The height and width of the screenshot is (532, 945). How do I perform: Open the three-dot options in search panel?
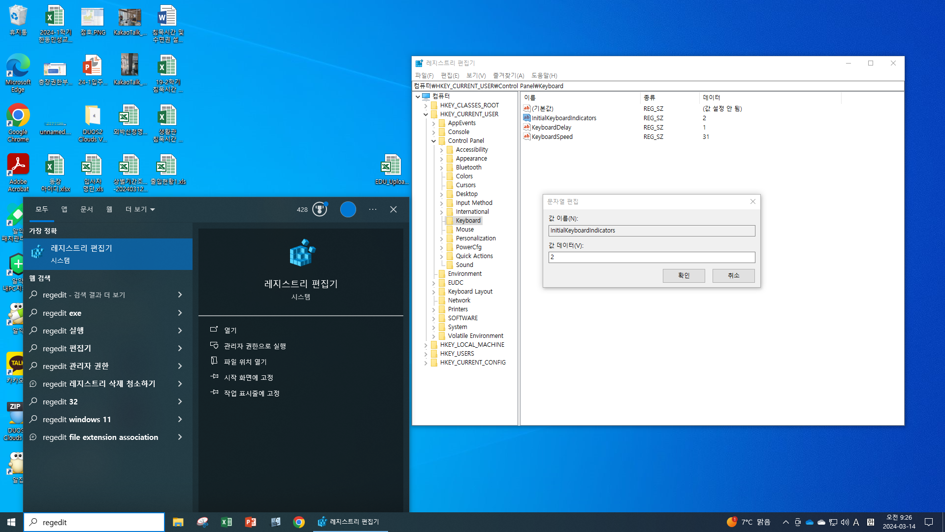(x=373, y=209)
